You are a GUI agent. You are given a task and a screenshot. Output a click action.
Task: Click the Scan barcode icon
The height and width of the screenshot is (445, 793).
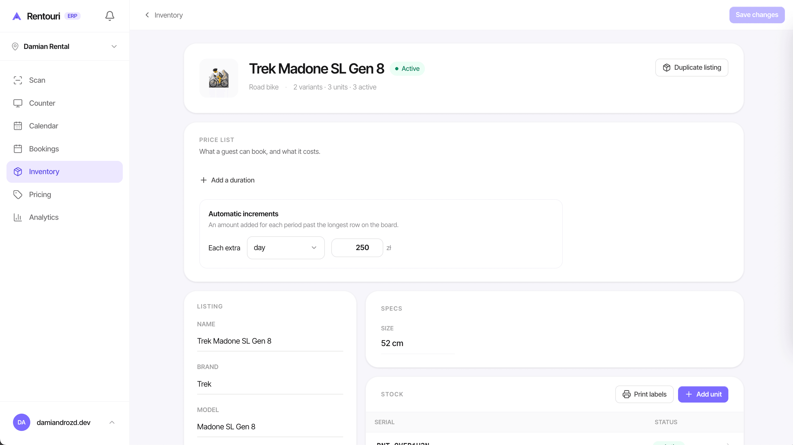(18, 80)
